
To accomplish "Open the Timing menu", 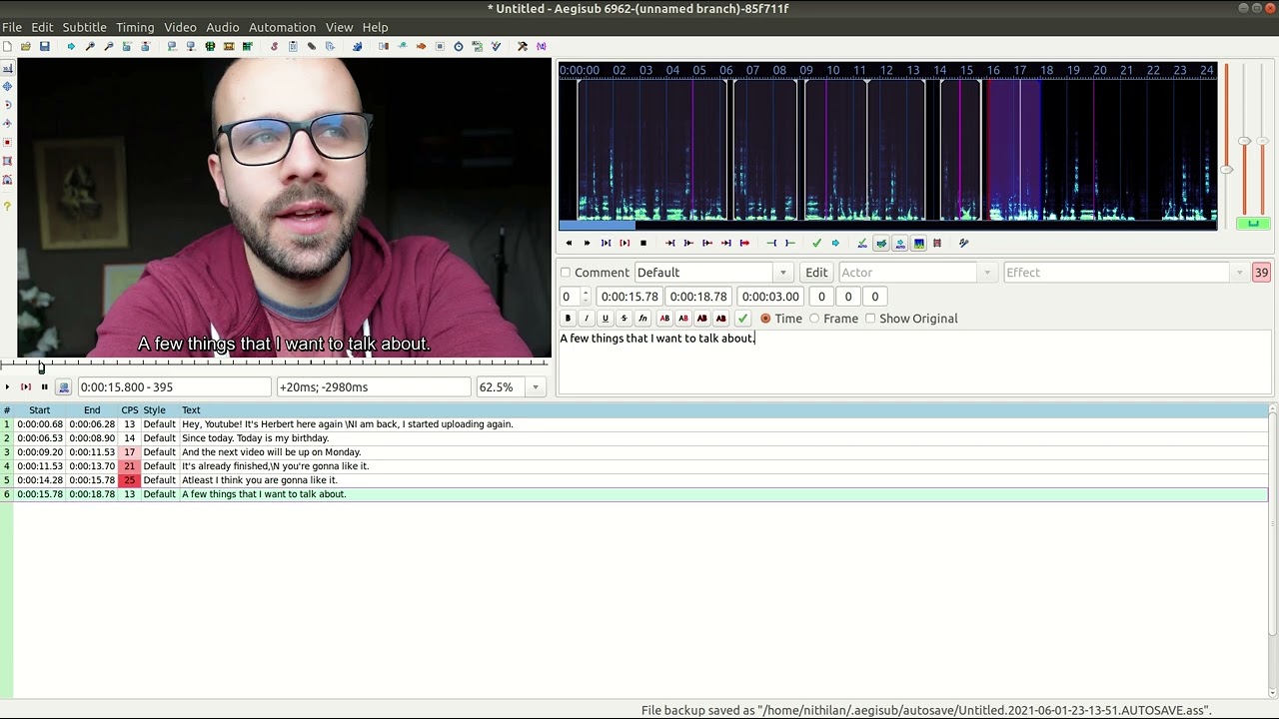I will 135,27.
